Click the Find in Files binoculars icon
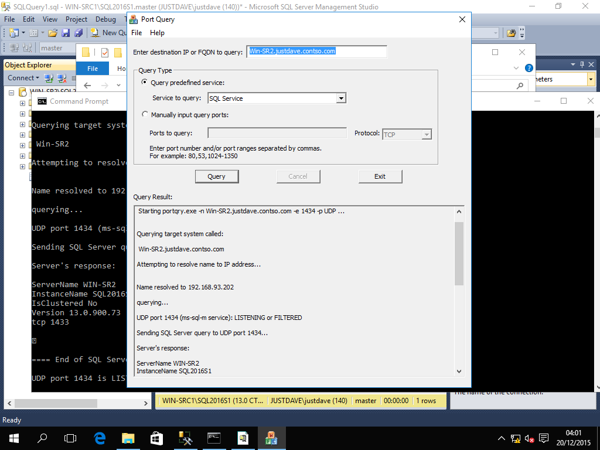 (512, 33)
